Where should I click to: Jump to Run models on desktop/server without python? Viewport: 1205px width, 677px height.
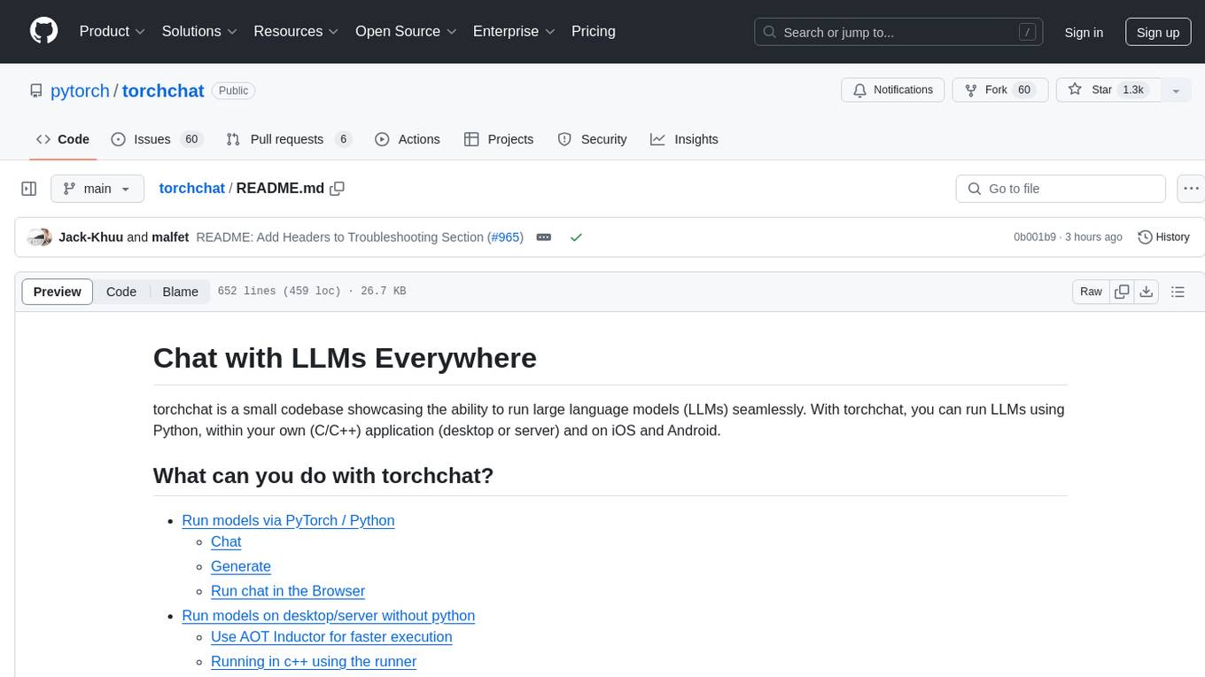pyautogui.click(x=328, y=616)
